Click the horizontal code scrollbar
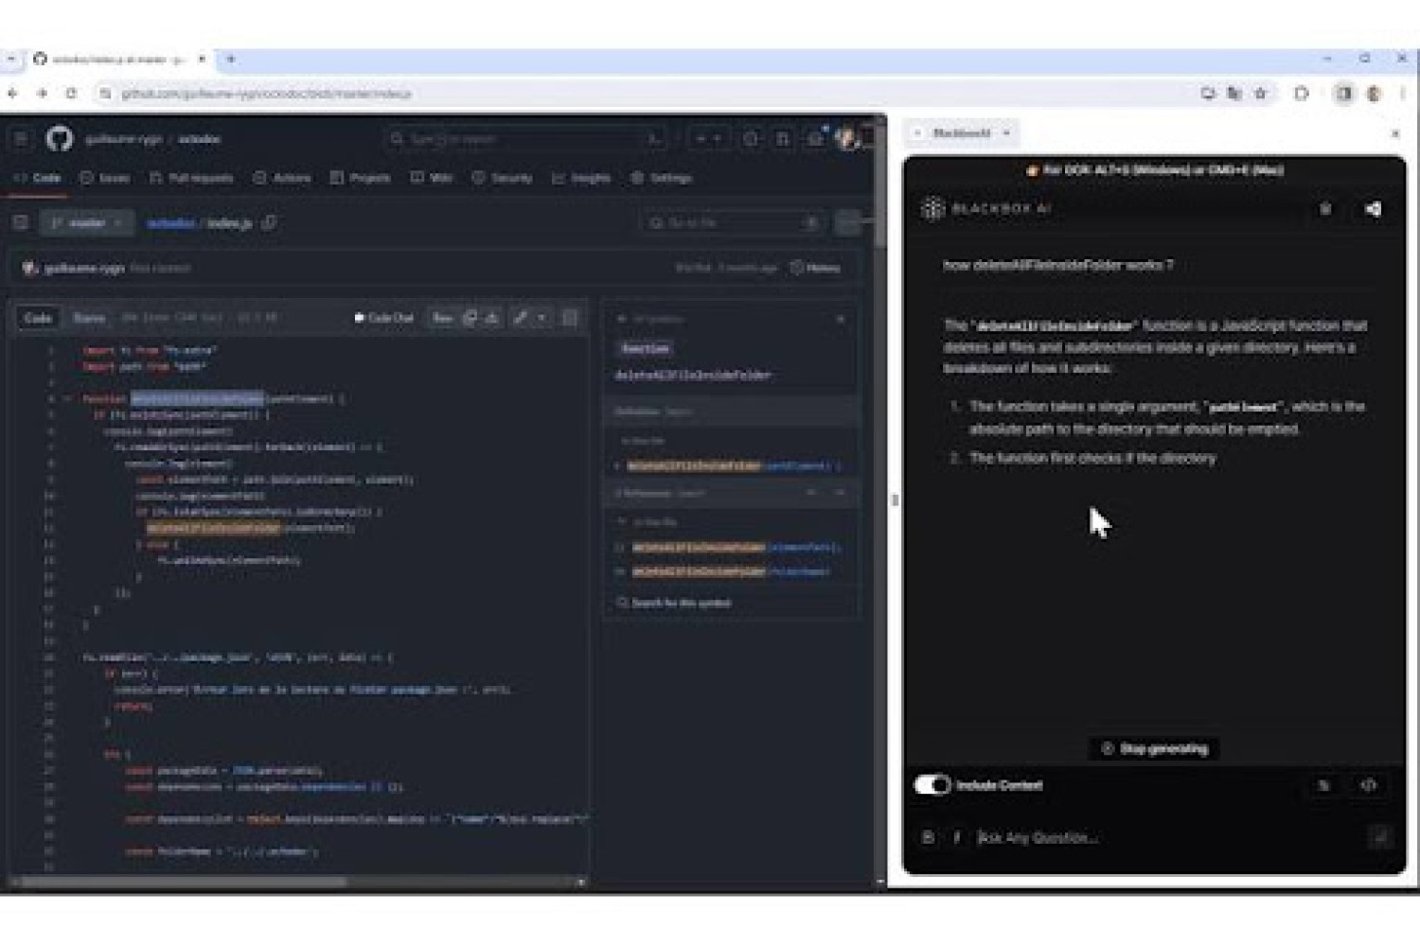 (185, 882)
